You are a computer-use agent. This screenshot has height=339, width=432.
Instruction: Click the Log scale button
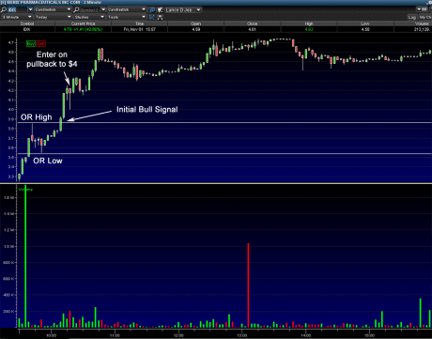(412, 17)
